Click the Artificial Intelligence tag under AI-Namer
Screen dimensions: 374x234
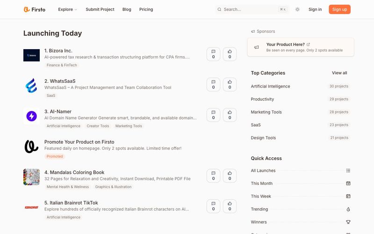click(64, 126)
